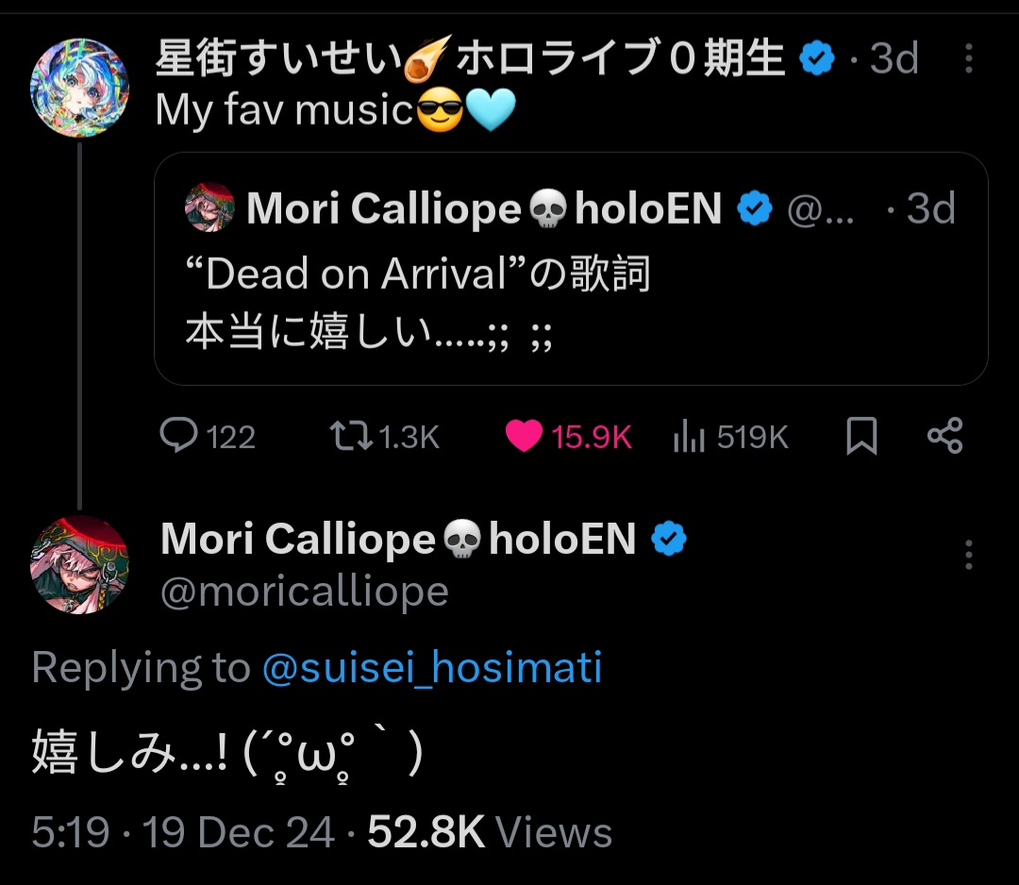Open the @moricalliope handle

coord(305,592)
